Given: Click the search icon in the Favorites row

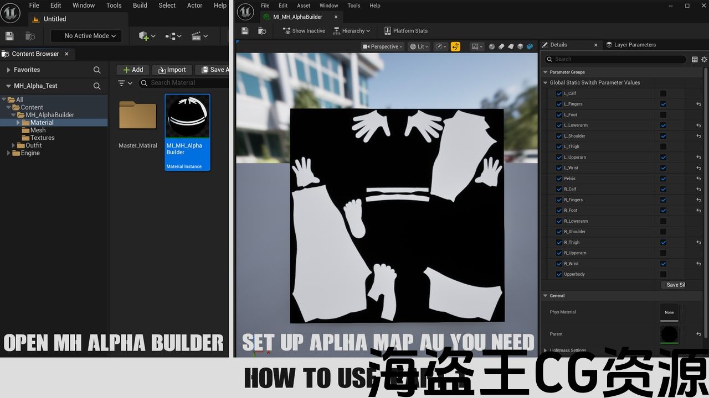Looking at the screenshot, I should (x=97, y=70).
